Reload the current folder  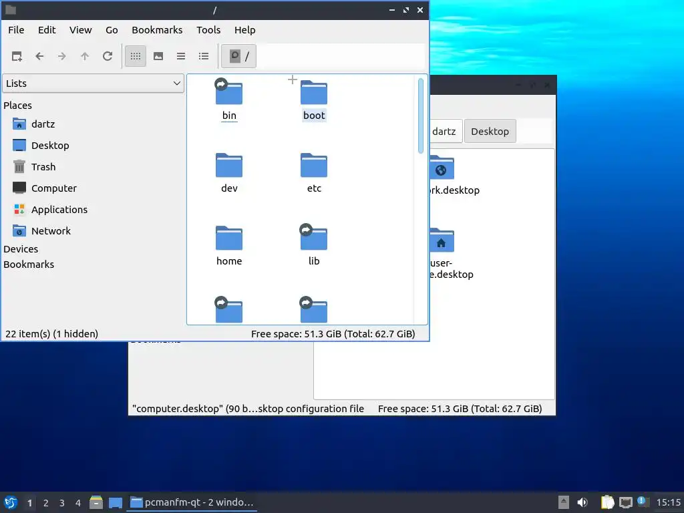(x=108, y=56)
